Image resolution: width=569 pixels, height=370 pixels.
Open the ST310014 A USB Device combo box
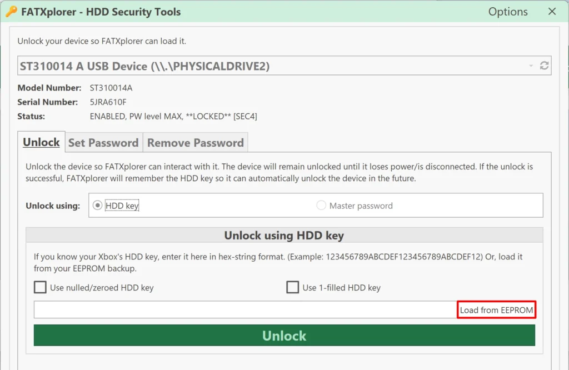point(284,66)
